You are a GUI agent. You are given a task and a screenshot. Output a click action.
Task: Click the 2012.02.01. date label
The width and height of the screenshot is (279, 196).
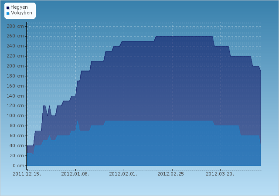click(x=123, y=174)
